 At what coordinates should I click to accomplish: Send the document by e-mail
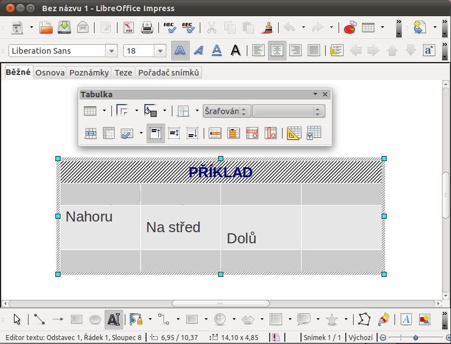83,27
